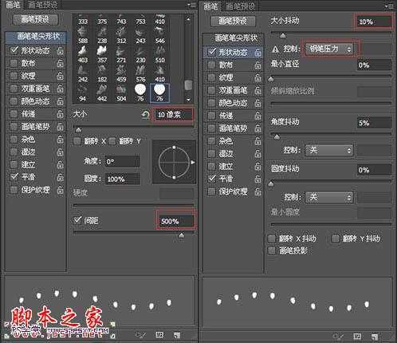Click lock icon beside 湿边 in right panel
Screen dimensions: 397x343
[257, 154]
